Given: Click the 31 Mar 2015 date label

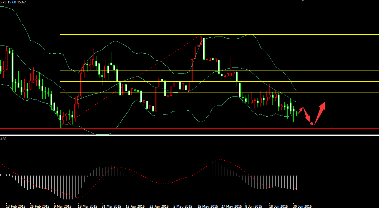Looking at the screenshot, I should [111, 206].
